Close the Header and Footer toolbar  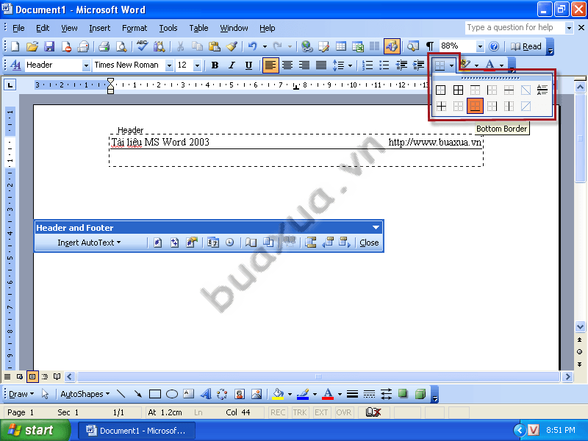(369, 243)
